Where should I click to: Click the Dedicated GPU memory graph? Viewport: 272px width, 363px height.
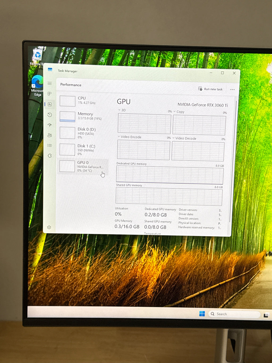[170, 175]
